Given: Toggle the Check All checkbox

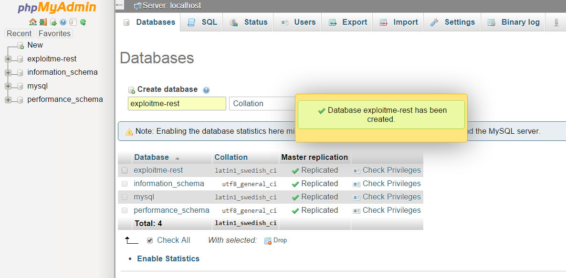Looking at the screenshot, I should point(150,240).
